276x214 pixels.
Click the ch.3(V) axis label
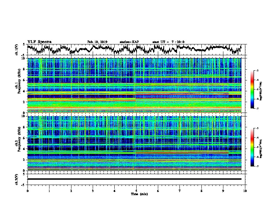click(x=17, y=180)
